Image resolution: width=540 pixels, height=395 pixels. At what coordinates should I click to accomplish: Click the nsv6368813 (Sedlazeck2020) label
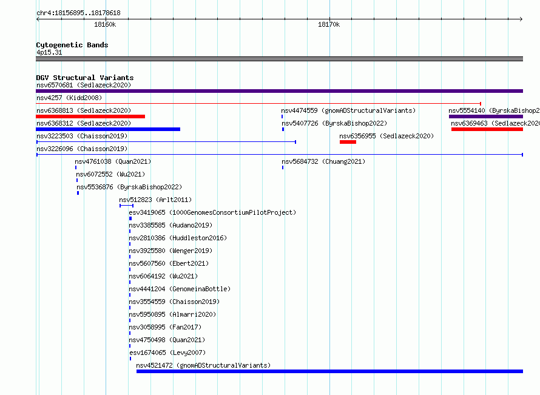click(84, 110)
